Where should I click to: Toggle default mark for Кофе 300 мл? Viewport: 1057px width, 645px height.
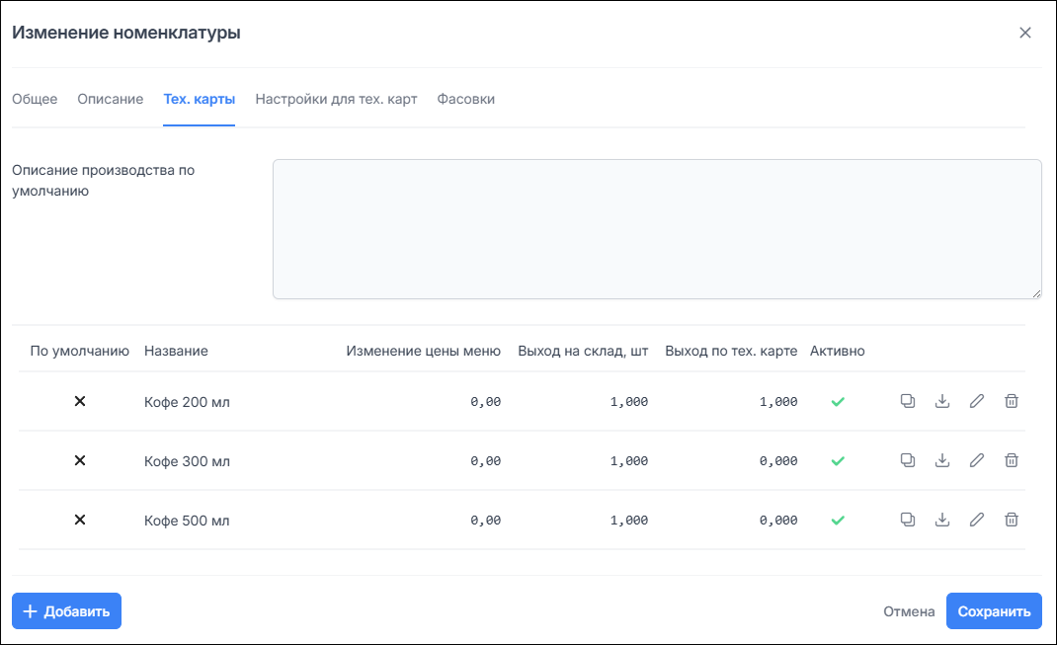point(80,460)
